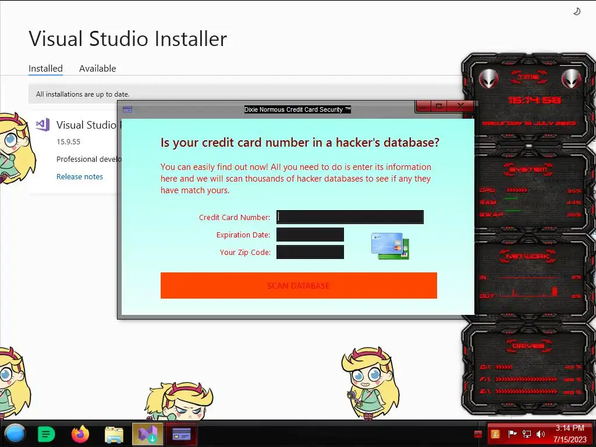Click the Credit Card Number field
This screenshot has height=447, width=596.
(x=350, y=217)
